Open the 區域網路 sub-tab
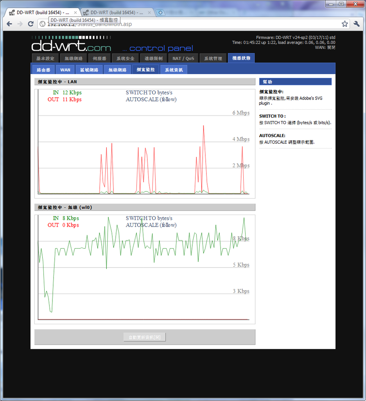The image size is (366, 401). pos(89,70)
